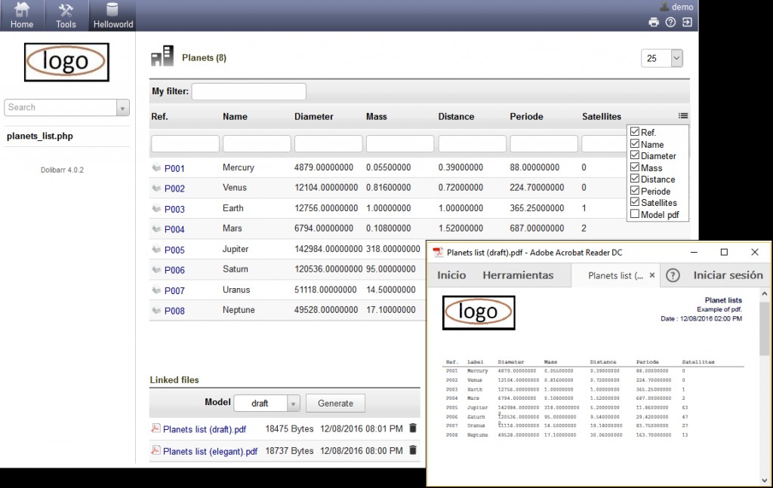The height and width of the screenshot is (488, 773).
Task: Select the Inicio tab in Acrobat Reader
Action: point(451,275)
